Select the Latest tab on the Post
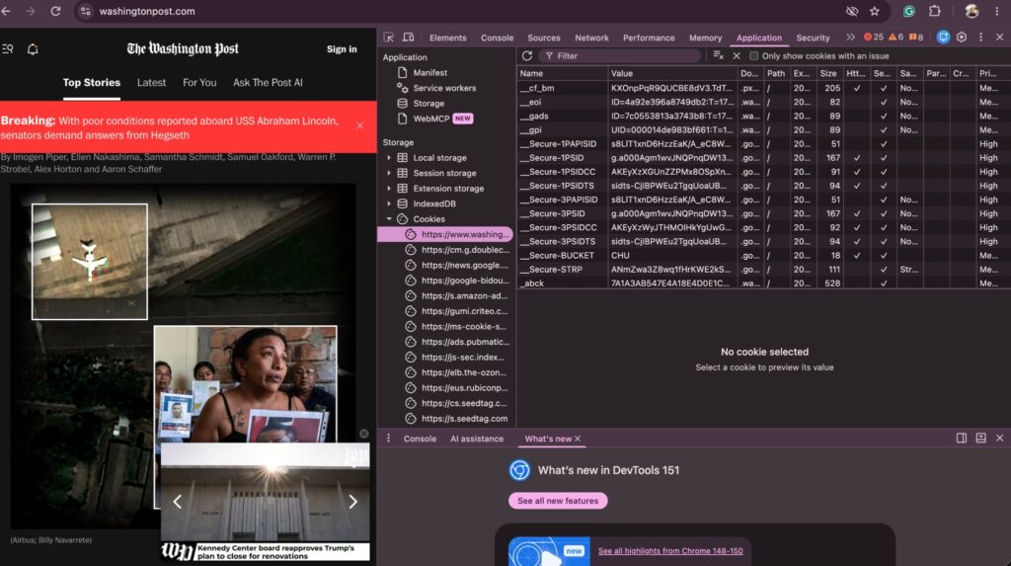This screenshot has height=566, width=1011. pos(151,83)
